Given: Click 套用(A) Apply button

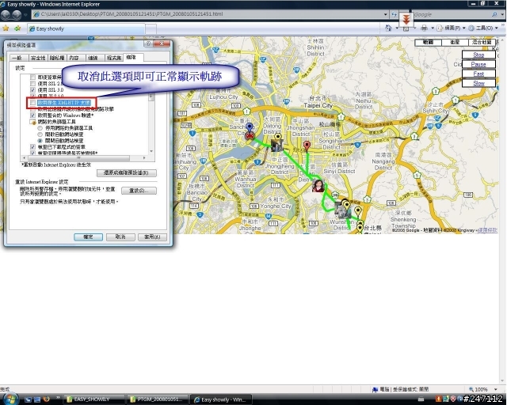Looking at the screenshot, I should (x=152, y=237).
